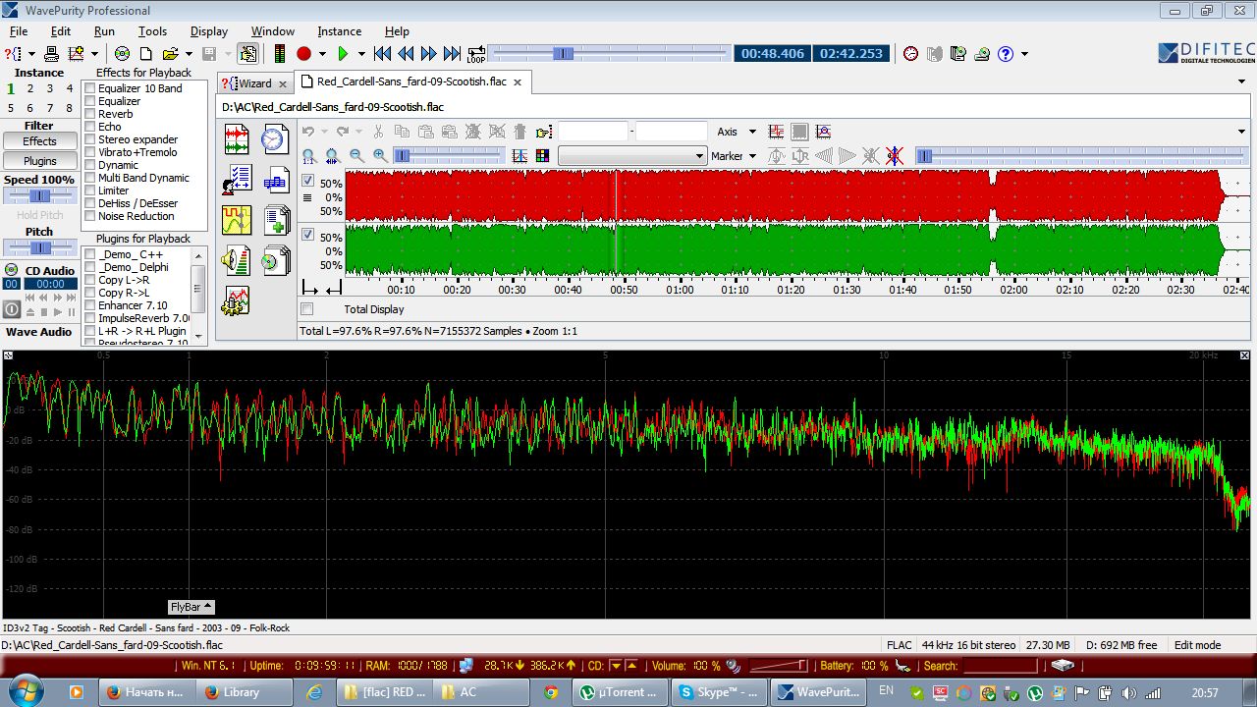
Task: Enable the Equalizer 10 Band effect
Action: pyautogui.click(x=90, y=88)
